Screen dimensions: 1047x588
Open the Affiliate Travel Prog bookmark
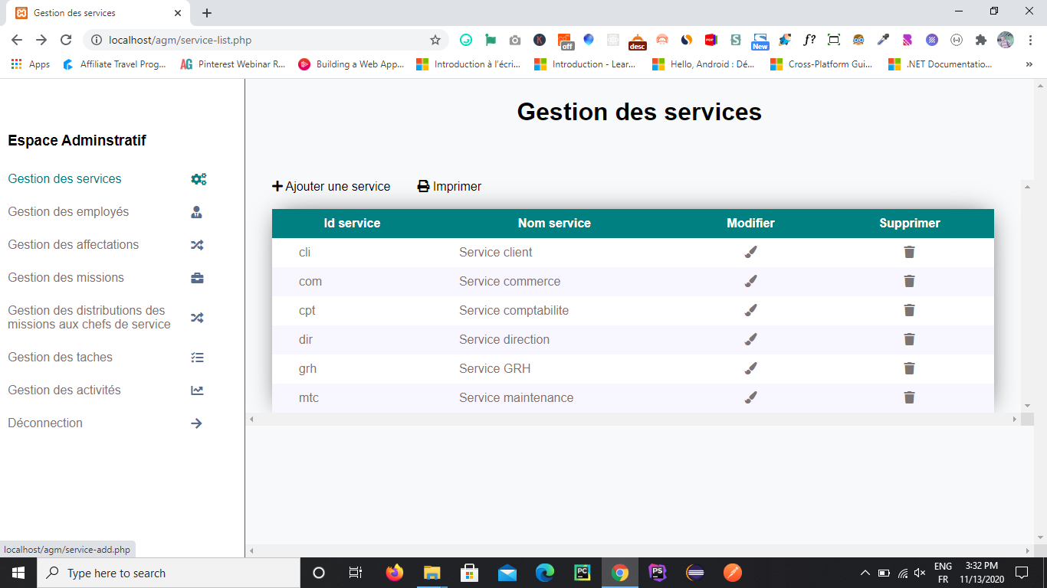pos(115,64)
